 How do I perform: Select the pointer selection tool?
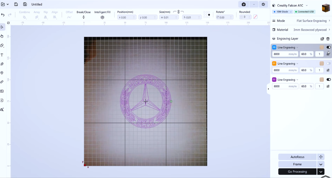(2, 27)
